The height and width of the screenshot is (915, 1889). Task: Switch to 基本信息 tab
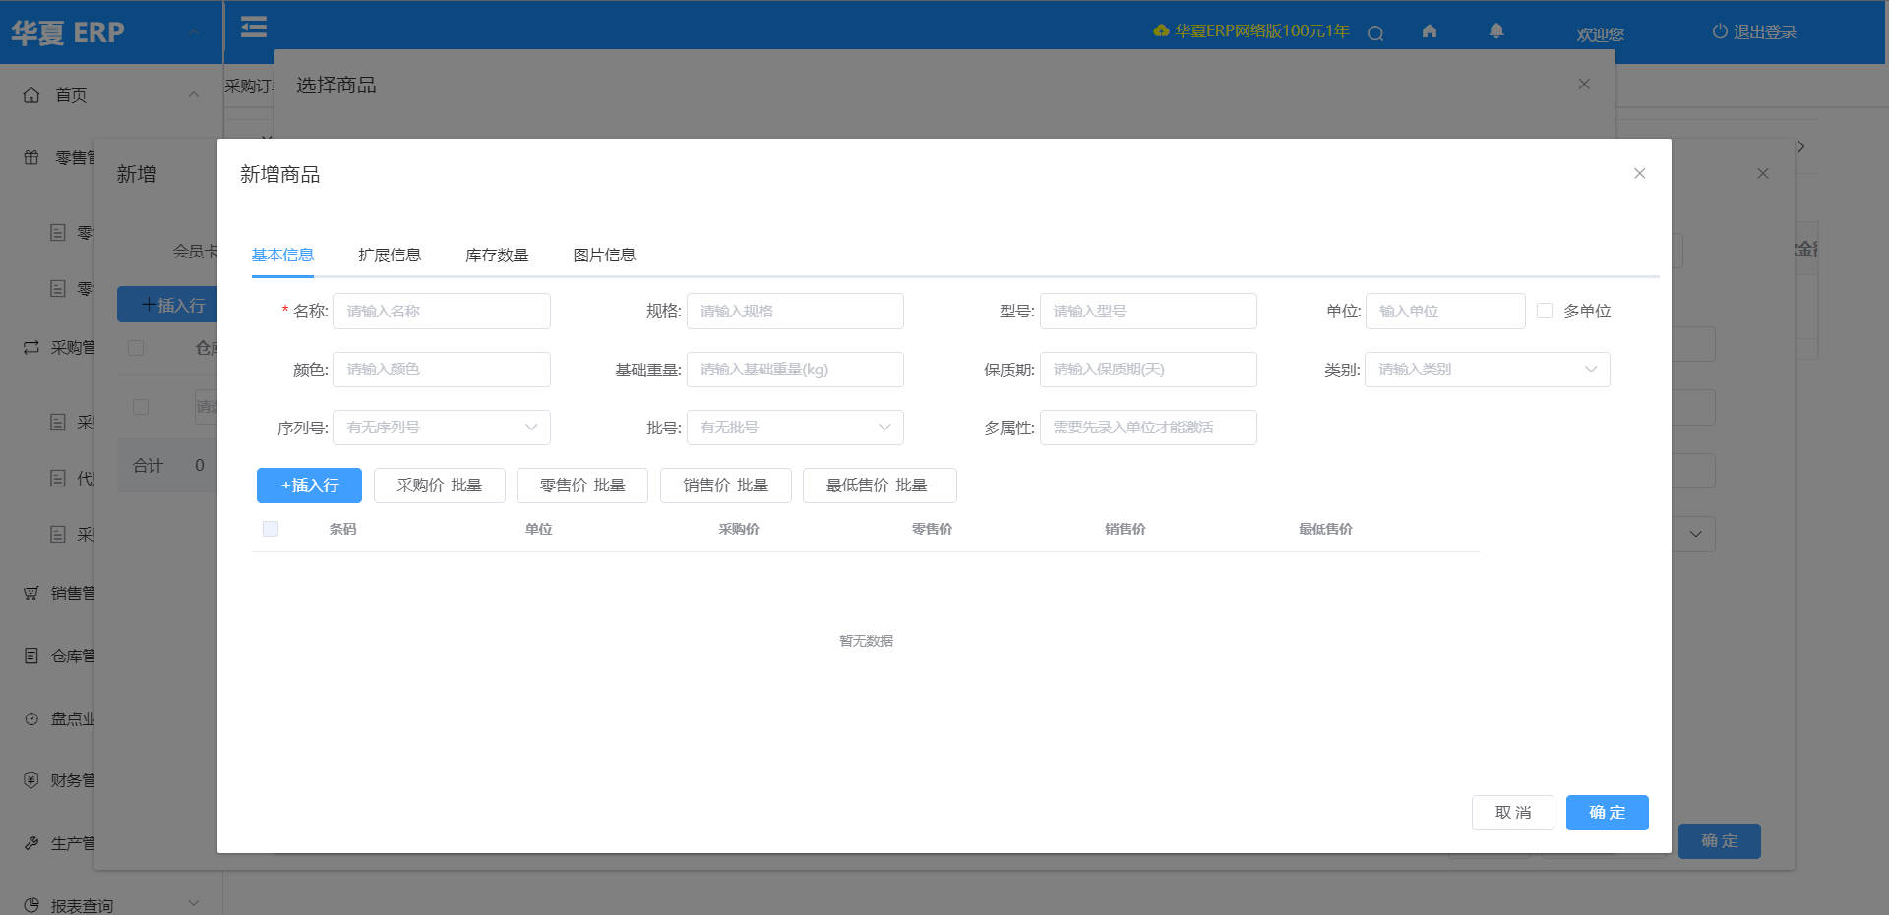coord(282,256)
